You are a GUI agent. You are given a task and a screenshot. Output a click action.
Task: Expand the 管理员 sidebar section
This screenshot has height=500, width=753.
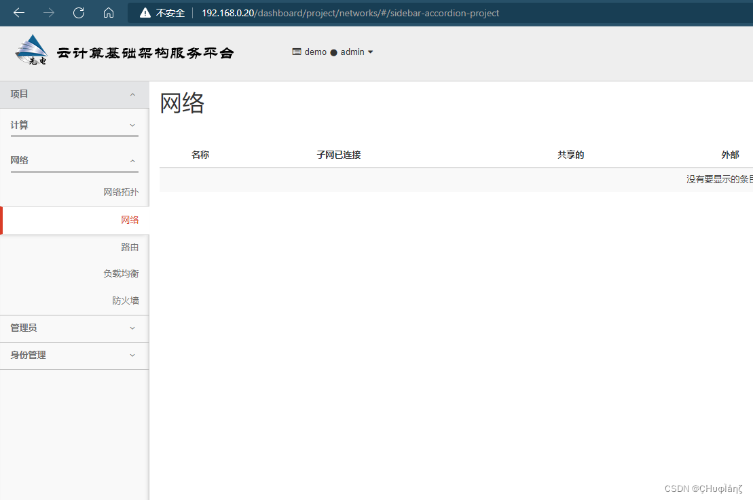coord(75,328)
